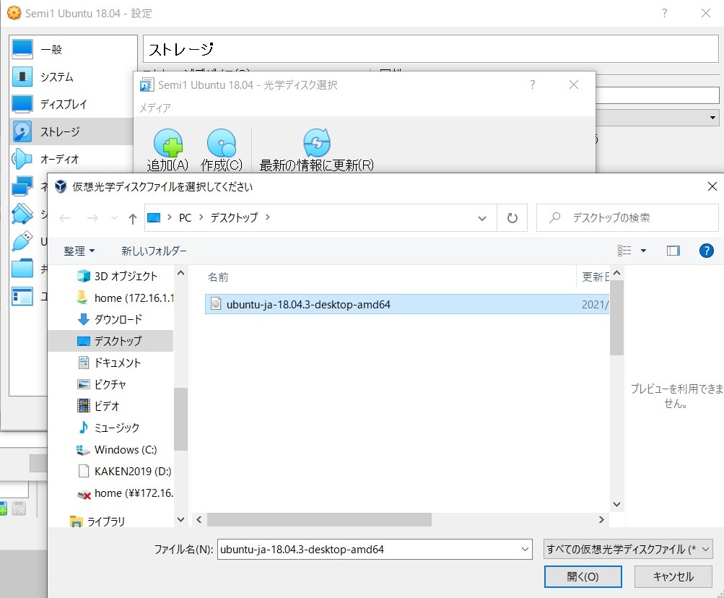The width and height of the screenshot is (724, 598).
Task: Sort files by 名前 column header
Action: 218,277
